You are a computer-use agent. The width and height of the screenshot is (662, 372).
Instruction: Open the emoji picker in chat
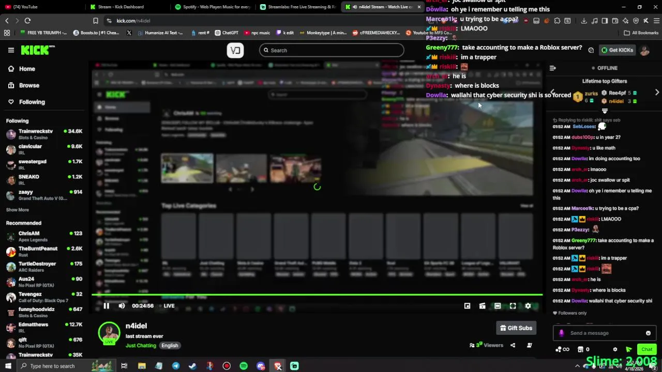[x=648, y=333]
